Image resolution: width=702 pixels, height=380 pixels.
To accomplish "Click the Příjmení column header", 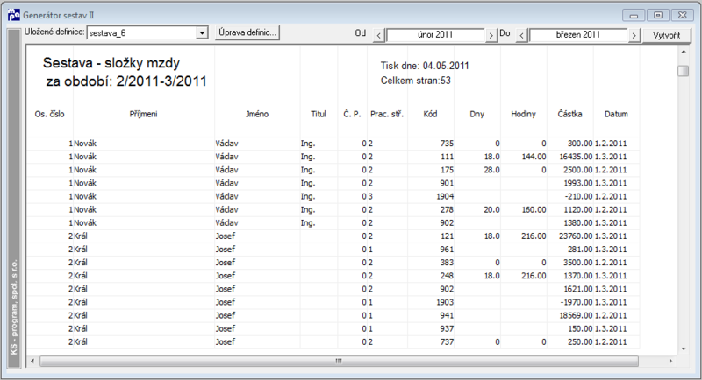I will pyautogui.click(x=143, y=114).
